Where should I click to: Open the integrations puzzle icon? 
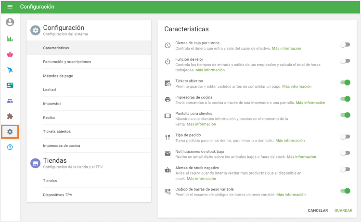10,116
